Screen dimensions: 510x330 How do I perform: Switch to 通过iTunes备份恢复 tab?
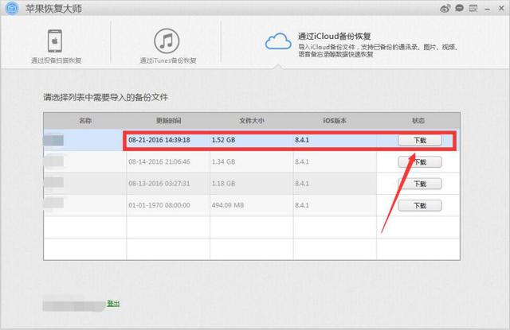point(167,60)
